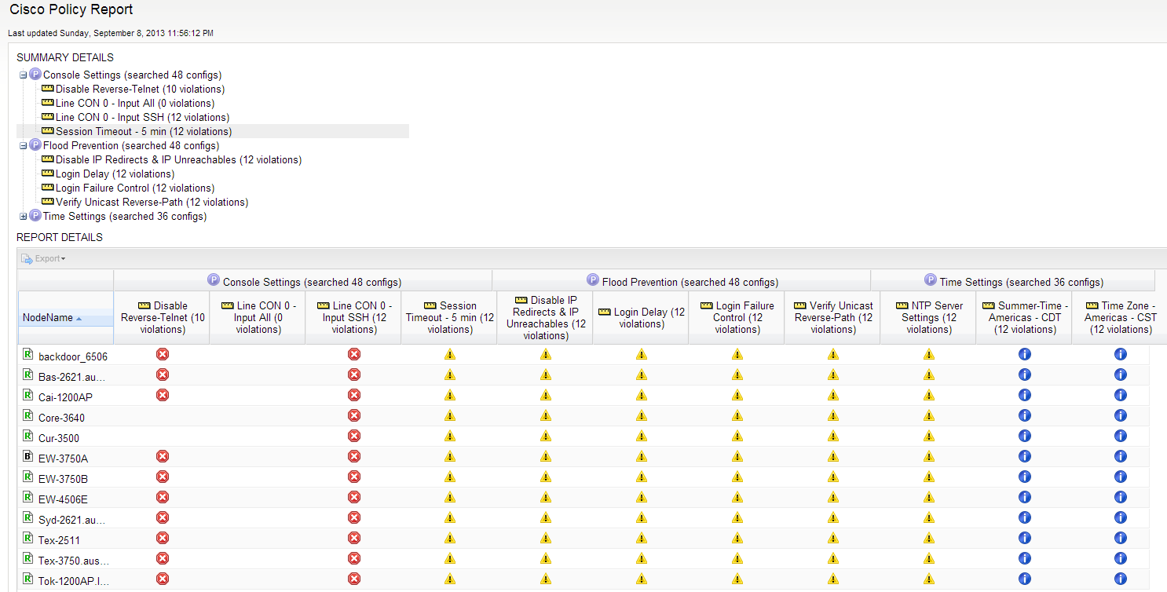Viewport: 1167px width, 592px height.
Task: Click the NodeName column header
Action: point(66,318)
